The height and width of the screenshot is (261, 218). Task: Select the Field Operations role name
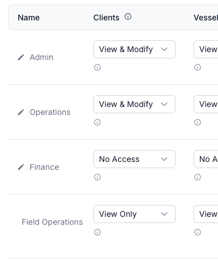(52, 222)
